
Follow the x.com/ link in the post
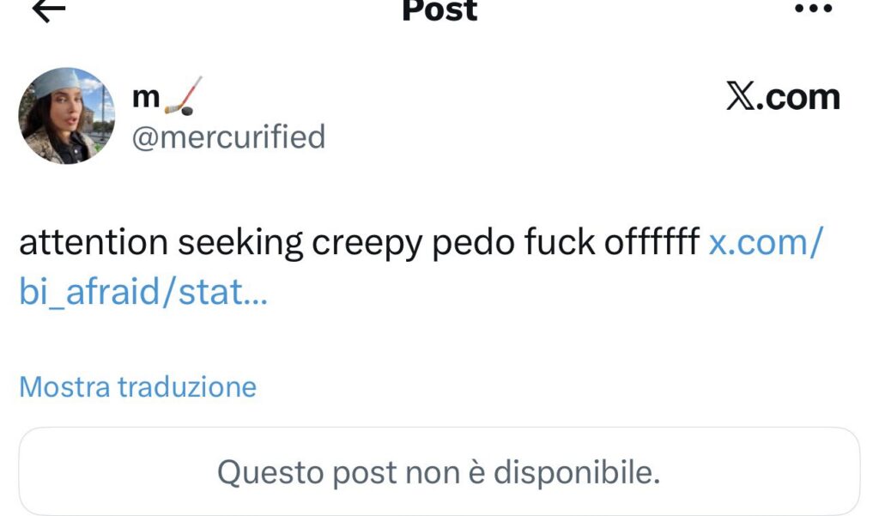766,242
